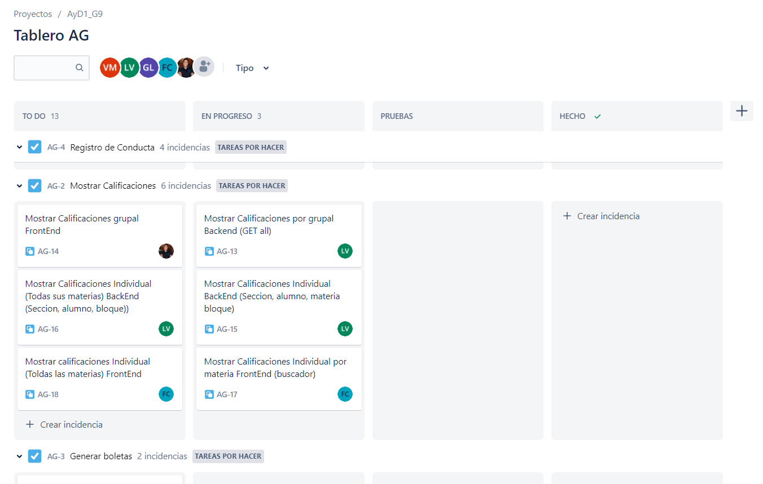Open LV assignee on AG-13 card

pyautogui.click(x=345, y=251)
